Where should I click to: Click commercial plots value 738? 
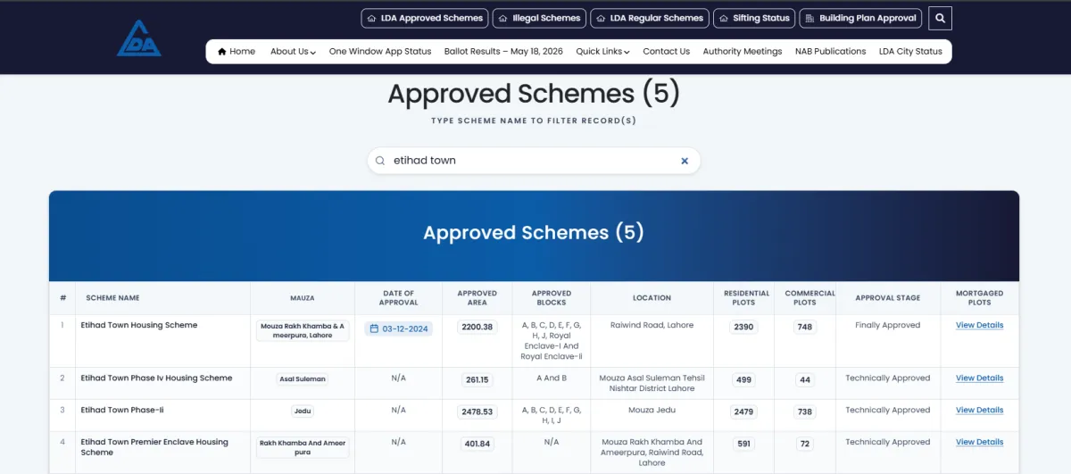805,412
